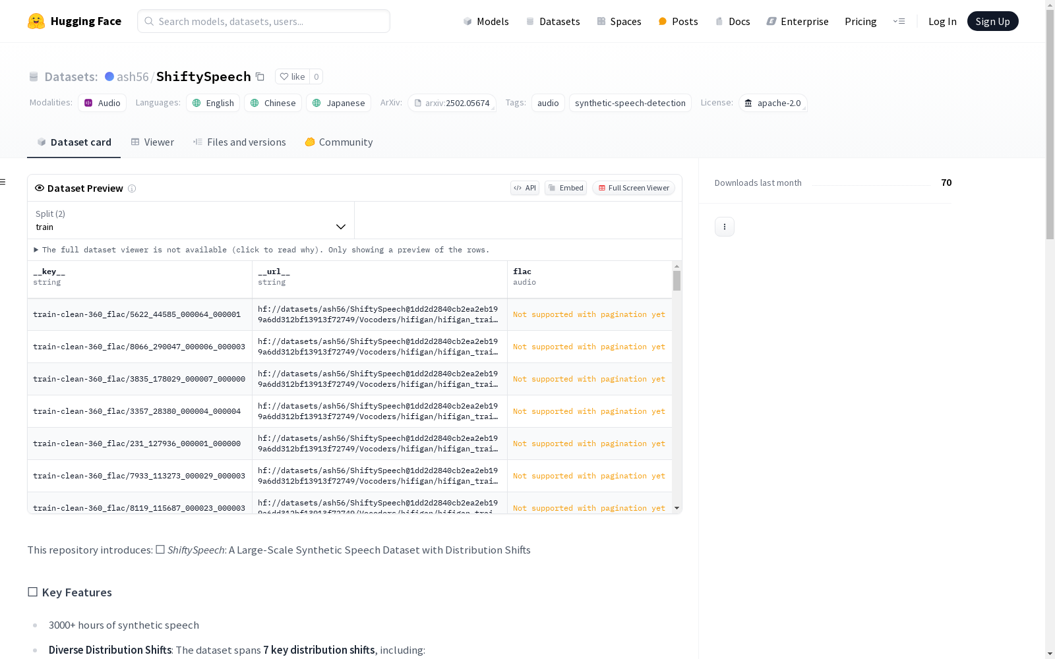Go to Datasets in top navigation
The width and height of the screenshot is (1055, 659).
pos(553,21)
